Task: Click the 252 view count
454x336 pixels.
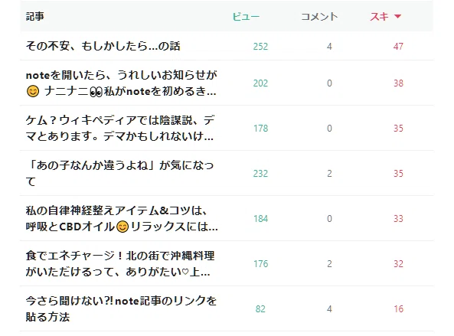Action: pyautogui.click(x=260, y=46)
